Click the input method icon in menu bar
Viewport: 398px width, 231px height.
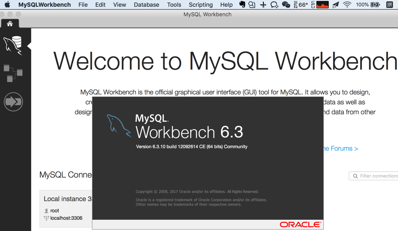point(389,5)
